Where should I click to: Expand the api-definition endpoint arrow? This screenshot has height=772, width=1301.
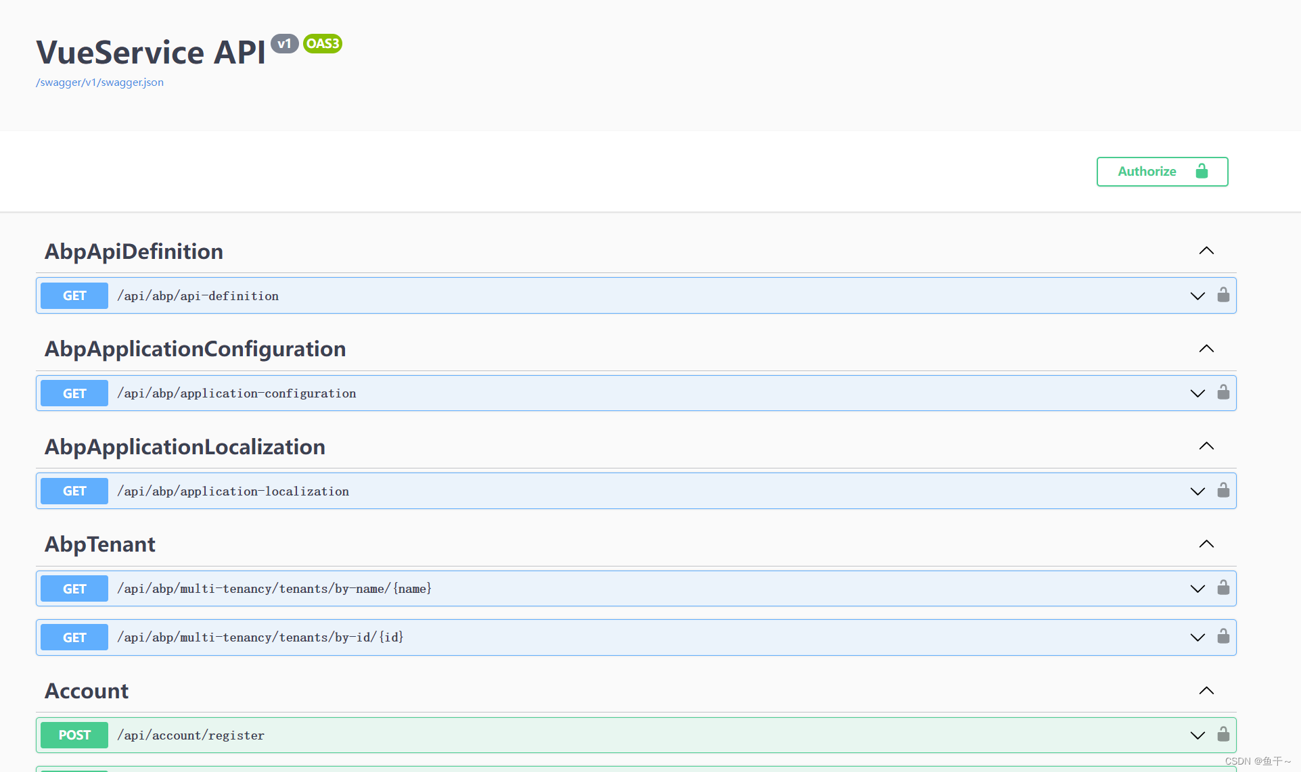click(1197, 296)
